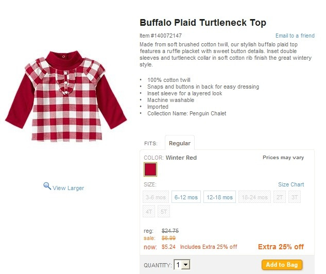
Task: Switch to the Regular fits tab
Action: click(180, 143)
